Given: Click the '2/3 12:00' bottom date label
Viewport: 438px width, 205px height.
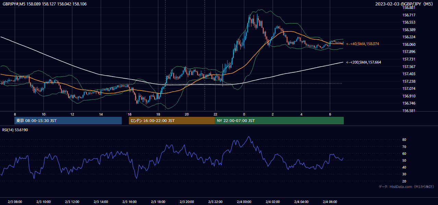Looking at the screenshot, I should click(72, 202).
